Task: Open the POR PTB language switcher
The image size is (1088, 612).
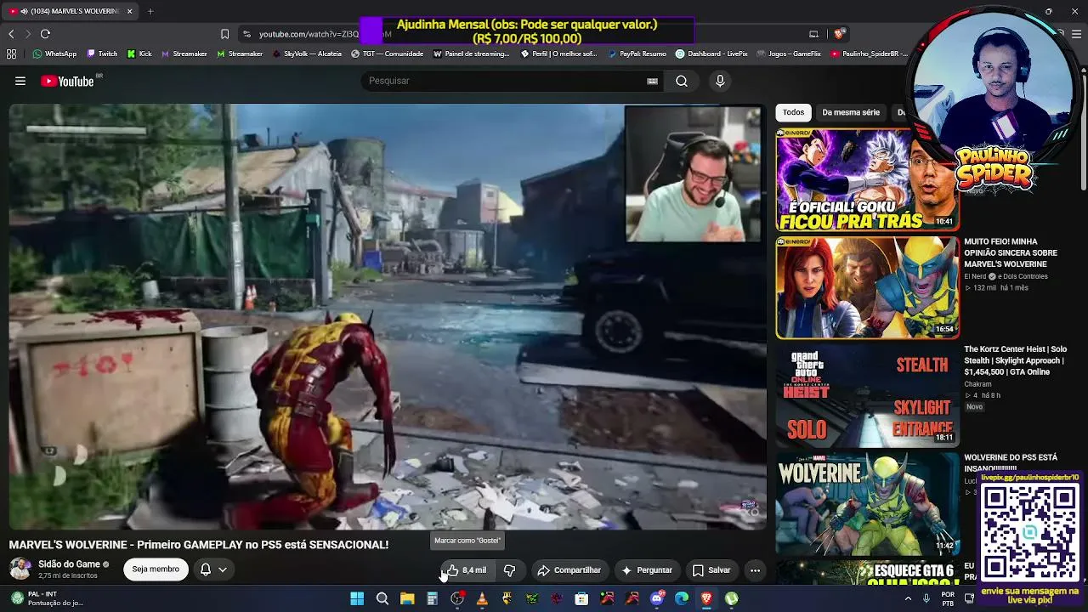Action: [948, 598]
